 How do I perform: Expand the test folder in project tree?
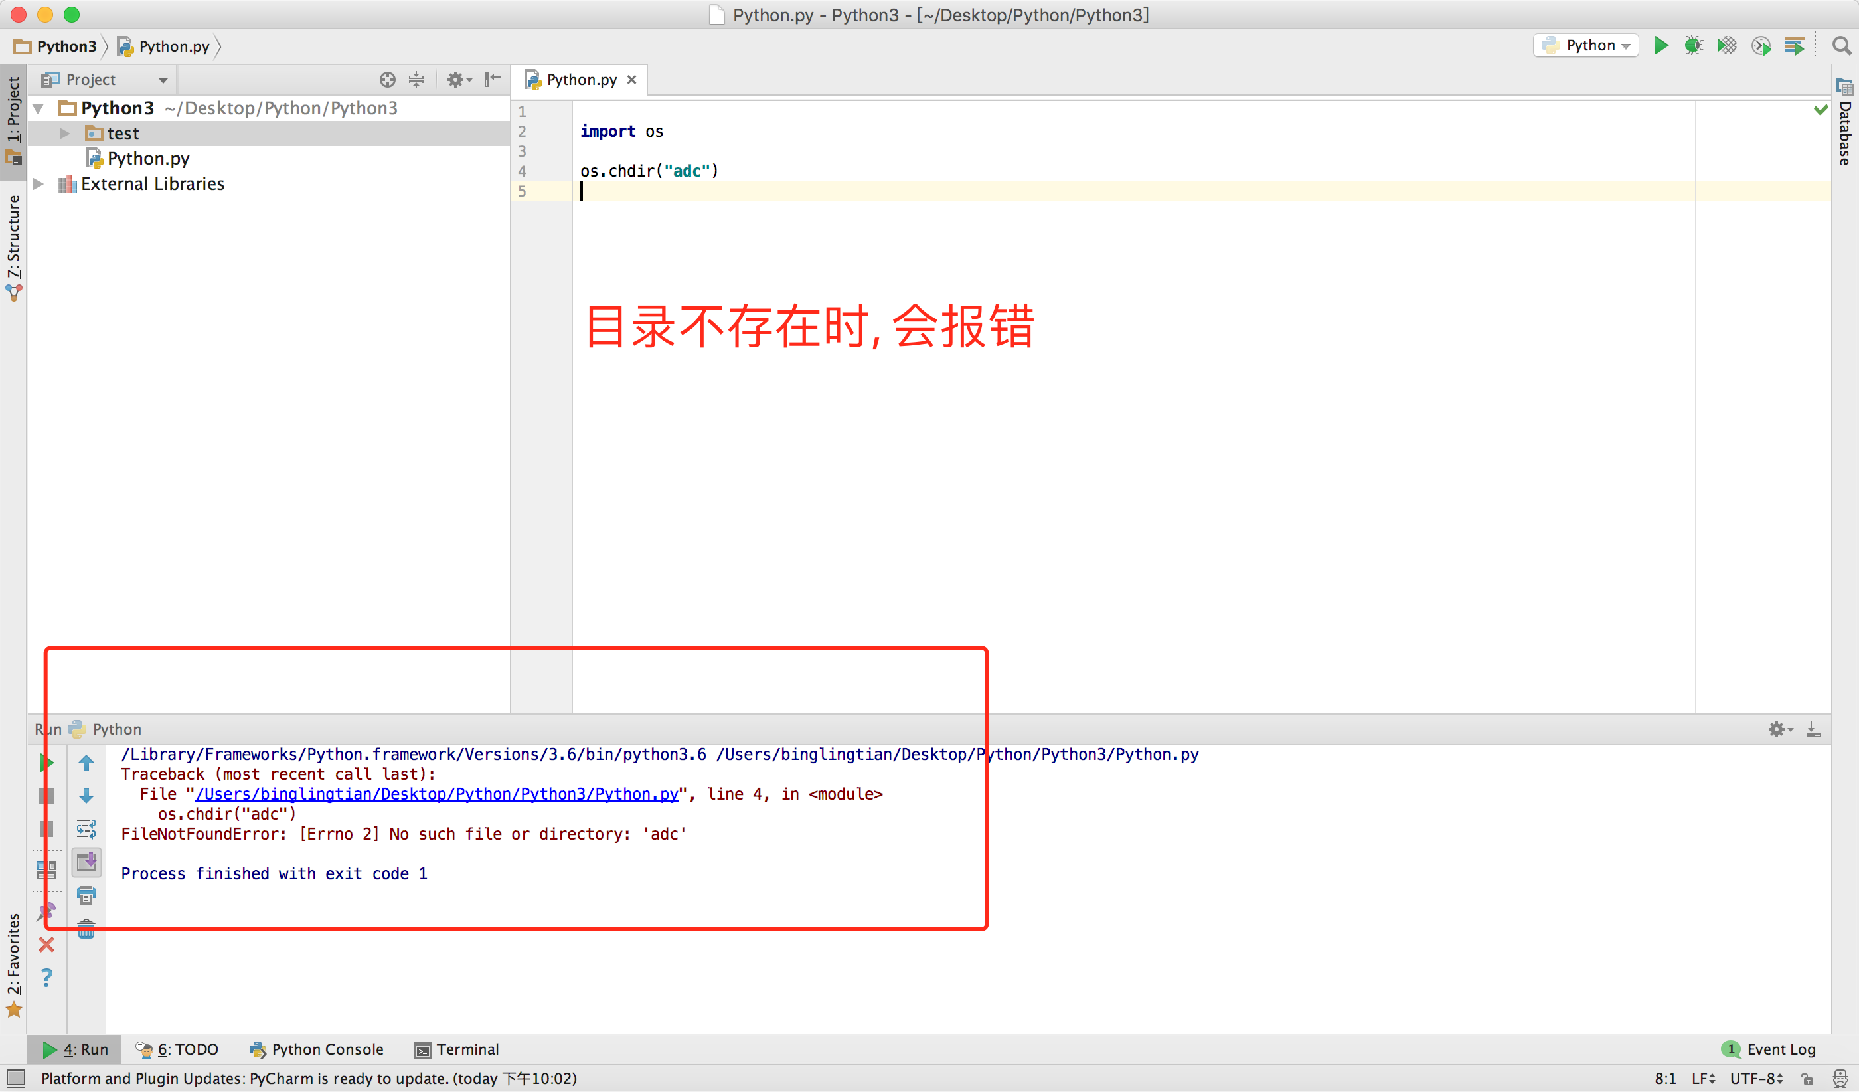(65, 134)
